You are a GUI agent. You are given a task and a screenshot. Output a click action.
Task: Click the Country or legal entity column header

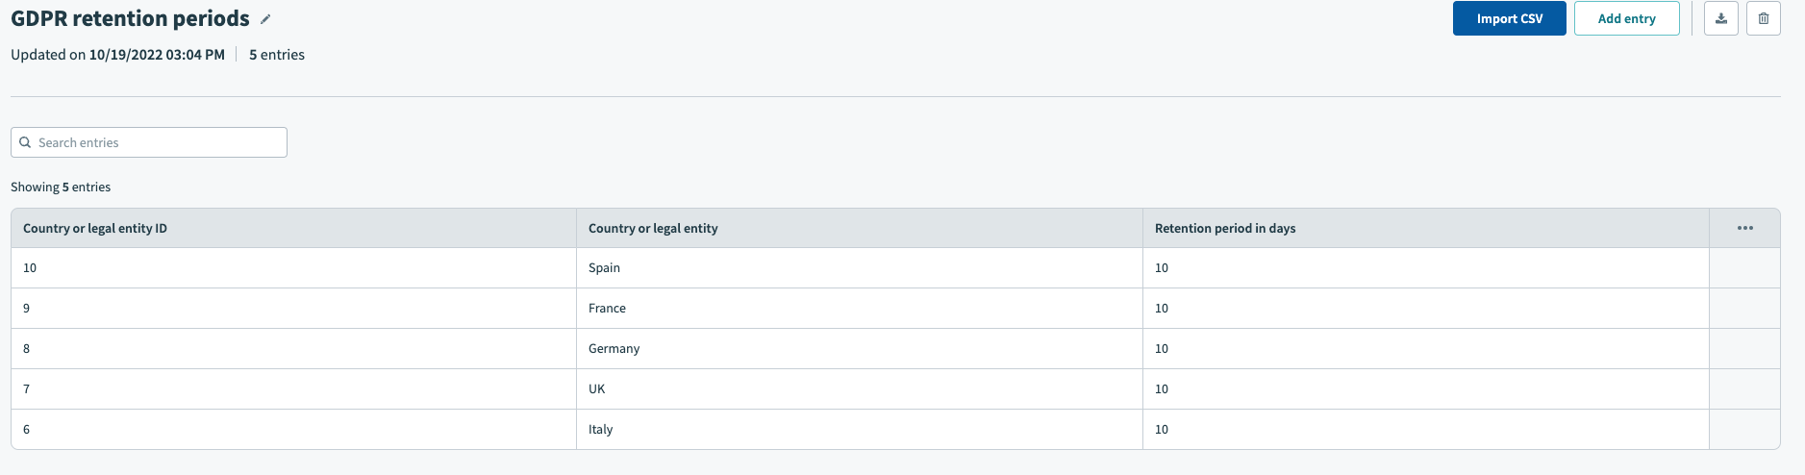[x=653, y=229]
